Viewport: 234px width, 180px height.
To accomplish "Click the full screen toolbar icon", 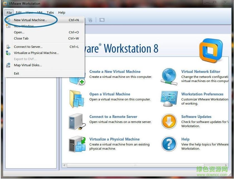I will point(102,20).
